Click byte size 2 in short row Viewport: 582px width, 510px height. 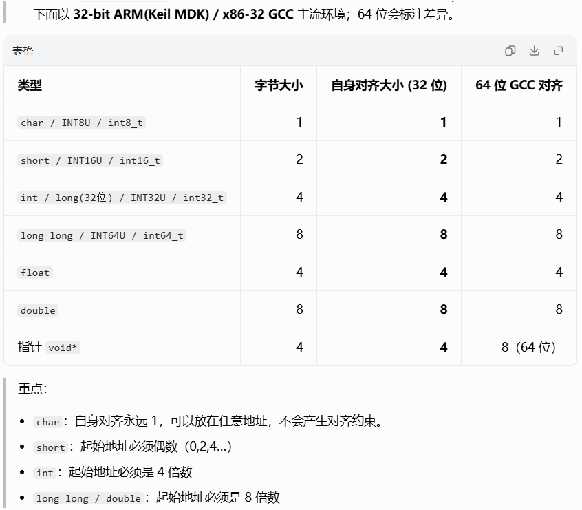[x=299, y=160]
